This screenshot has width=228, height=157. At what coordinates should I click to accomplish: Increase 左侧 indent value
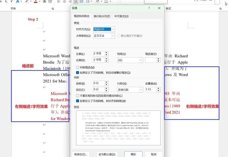(106, 52)
